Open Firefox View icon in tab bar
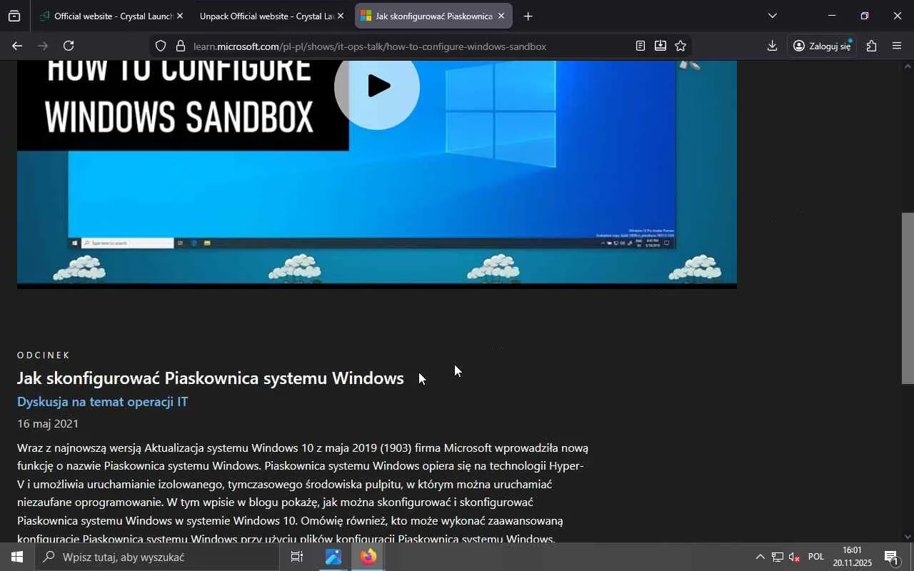914x571 pixels. point(14,16)
